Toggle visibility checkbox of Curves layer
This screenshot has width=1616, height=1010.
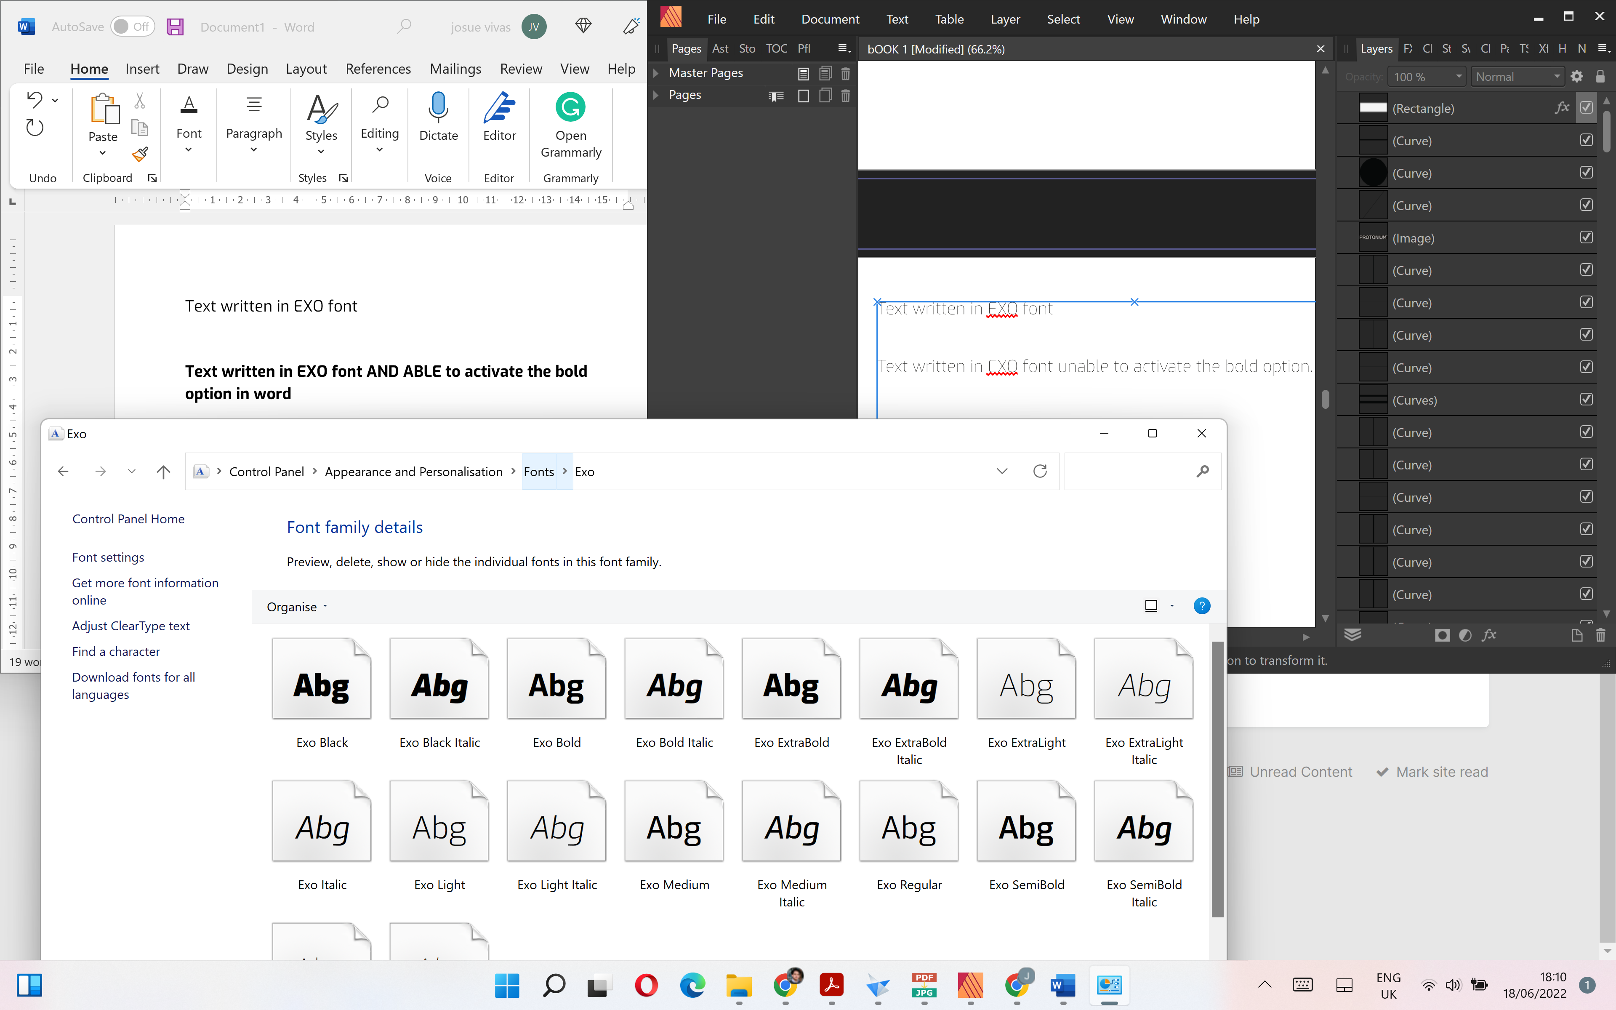tap(1587, 400)
